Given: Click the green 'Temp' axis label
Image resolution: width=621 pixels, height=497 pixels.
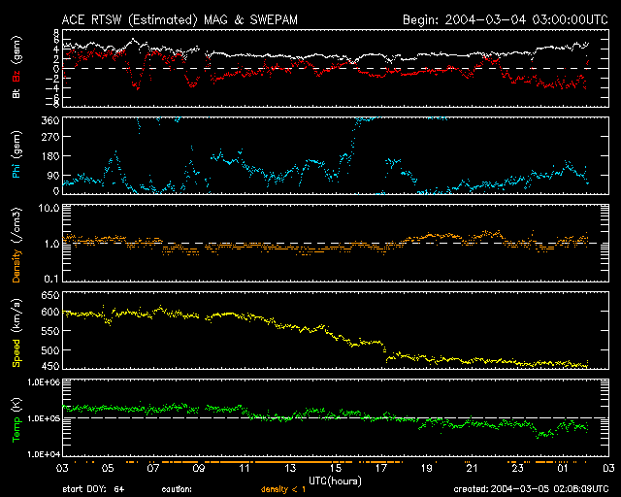Looking at the screenshot, I should [x=16, y=430].
